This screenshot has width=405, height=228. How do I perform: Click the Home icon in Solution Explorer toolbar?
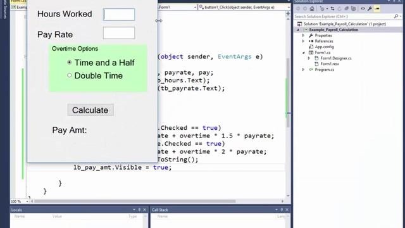click(x=312, y=8)
